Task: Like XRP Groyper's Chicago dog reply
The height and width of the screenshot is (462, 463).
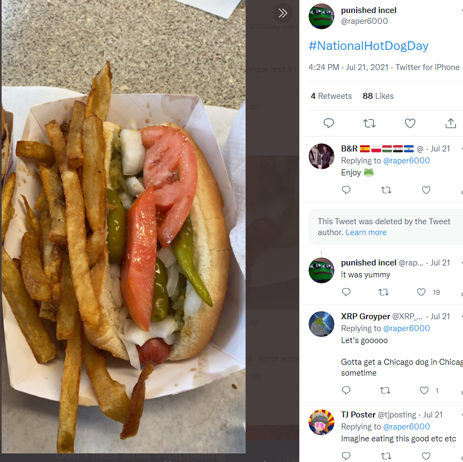Action: click(425, 390)
